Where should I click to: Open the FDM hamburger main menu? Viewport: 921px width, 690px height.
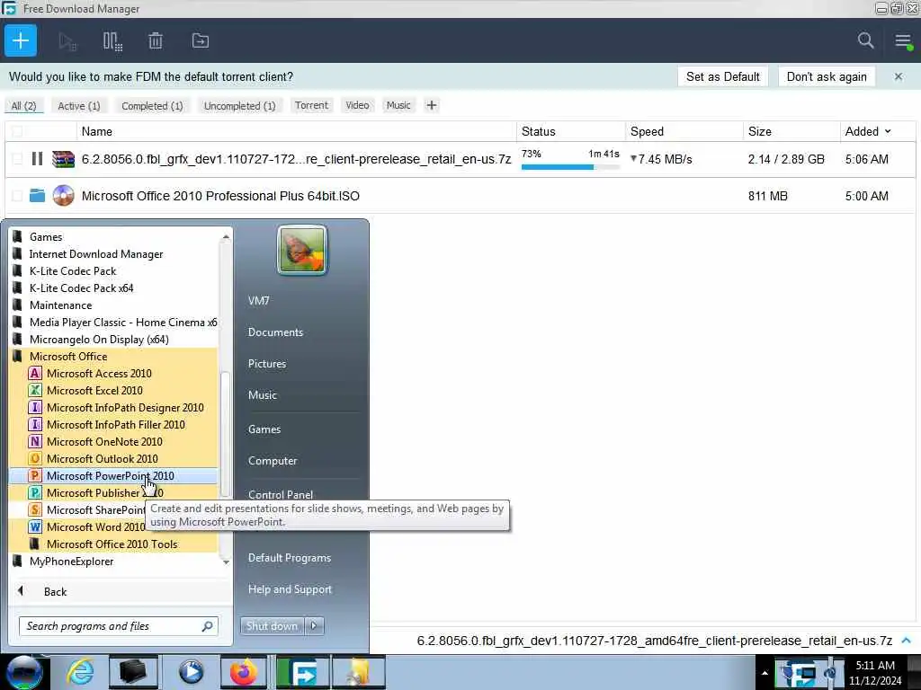pos(903,41)
